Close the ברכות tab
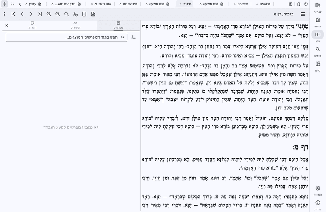 [181, 4]
